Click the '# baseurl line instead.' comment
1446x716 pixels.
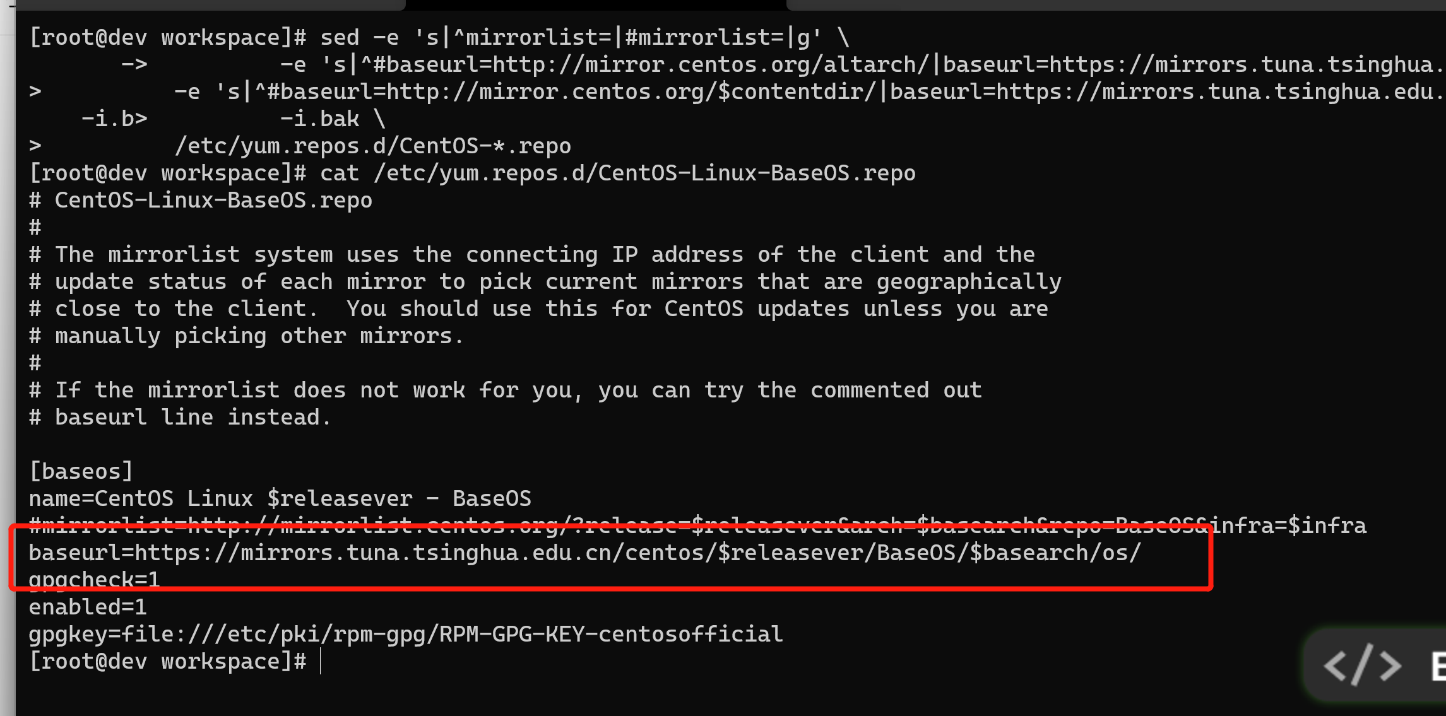[180, 417]
